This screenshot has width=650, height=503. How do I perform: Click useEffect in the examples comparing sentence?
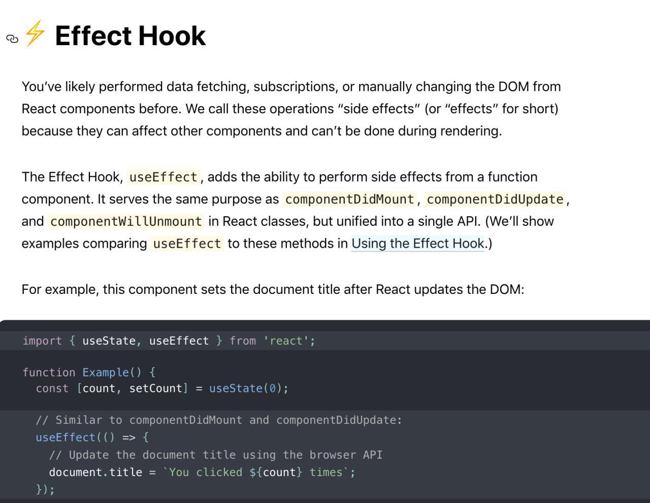(187, 244)
